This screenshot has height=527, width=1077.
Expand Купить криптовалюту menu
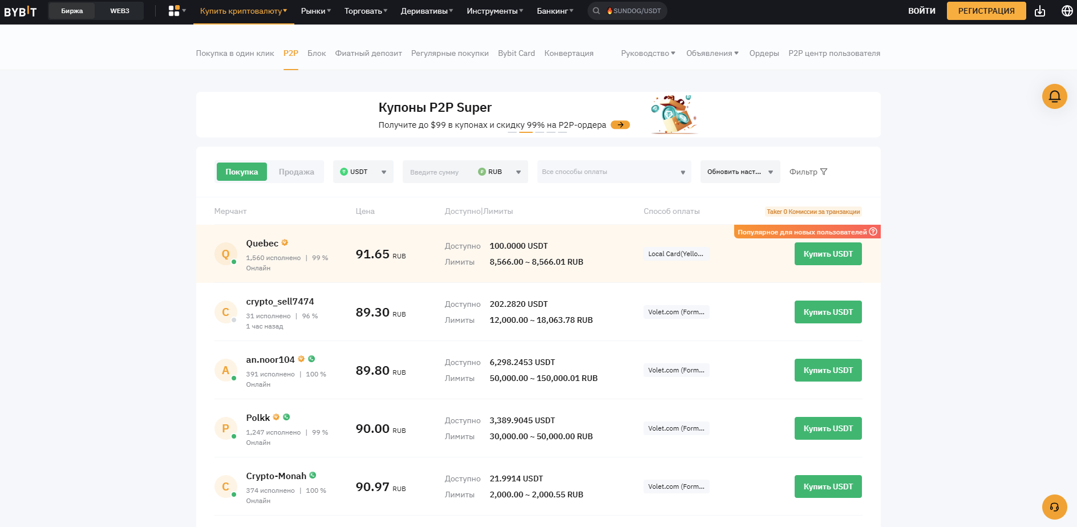coord(244,11)
